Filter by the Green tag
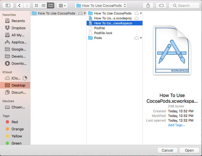The image size is (202, 156). click(x=15, y=143)
